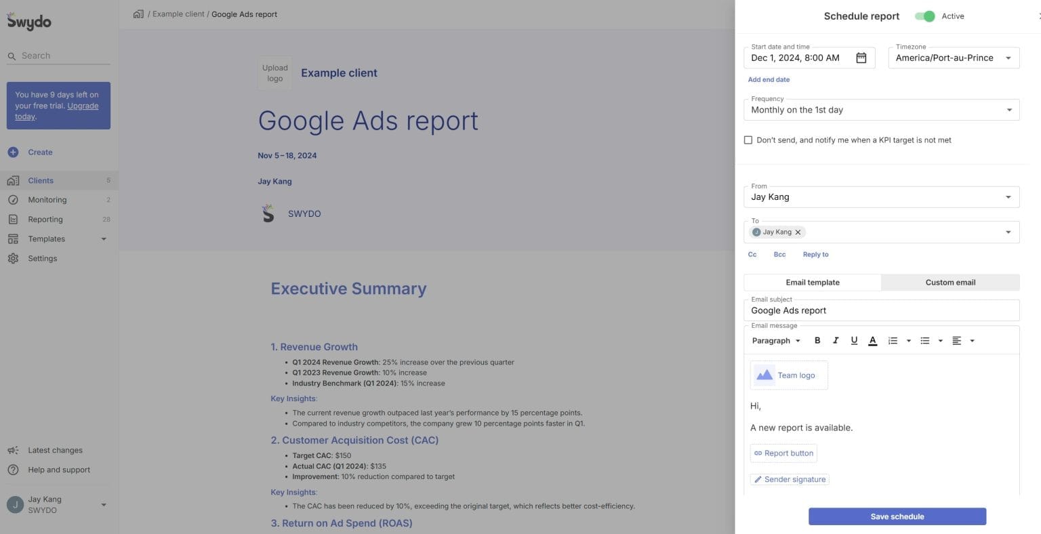
Task: Open the Timezone dropdown
Action: pos(1009,58)
